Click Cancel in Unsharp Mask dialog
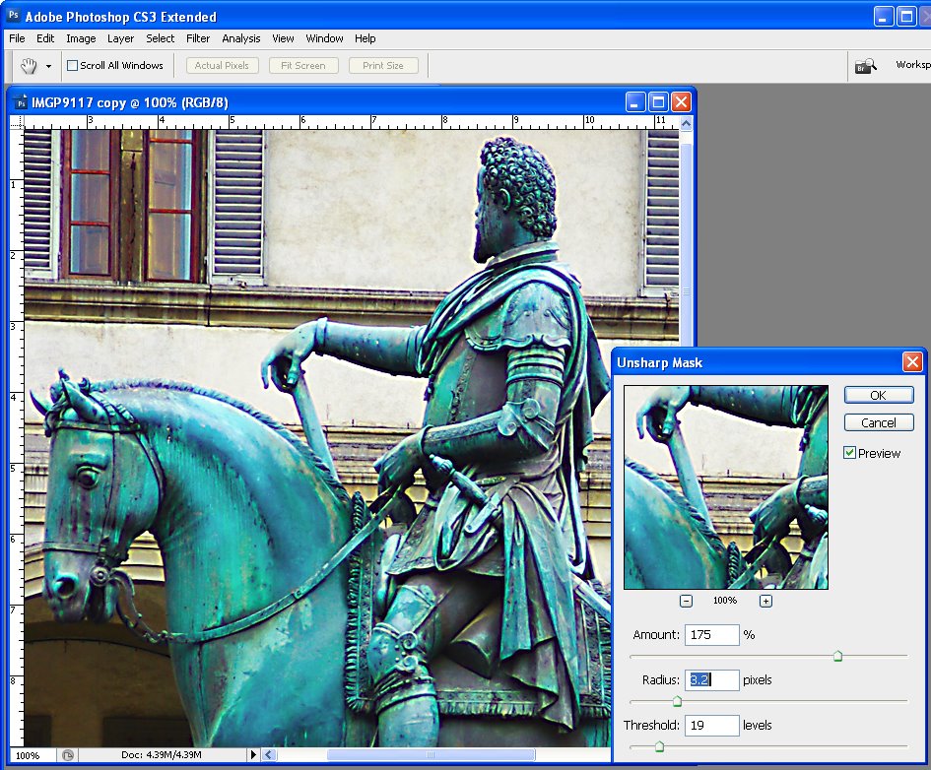 click(x=879, y=422)
